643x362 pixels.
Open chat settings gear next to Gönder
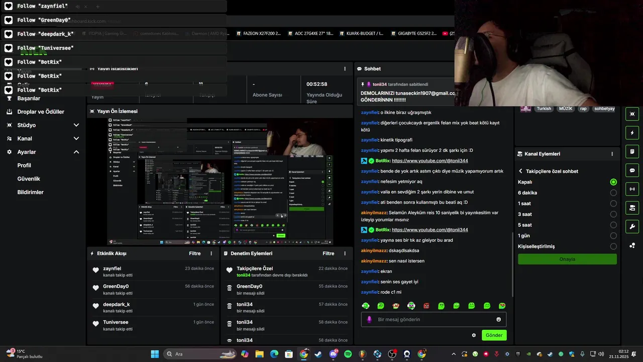tap(474, 335)
